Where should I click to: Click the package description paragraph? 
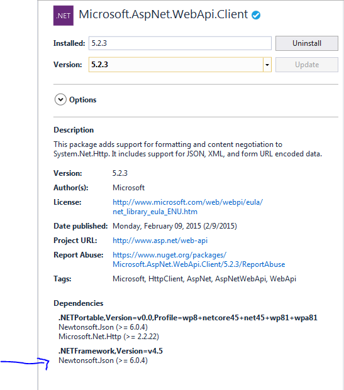(x=188, y=149)
